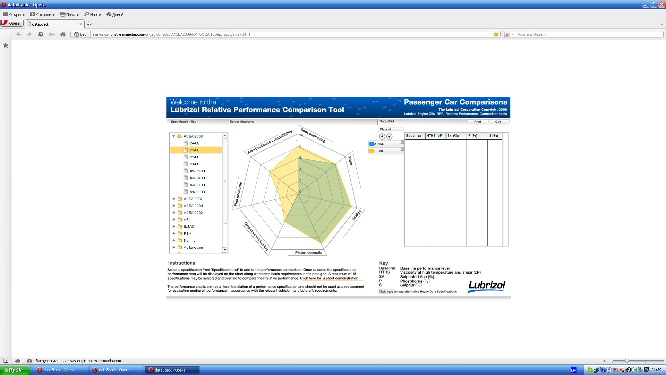The width and height of the screenshot is (666, 375).
Task: Expand the API folder
Action: tap(174, 219)
